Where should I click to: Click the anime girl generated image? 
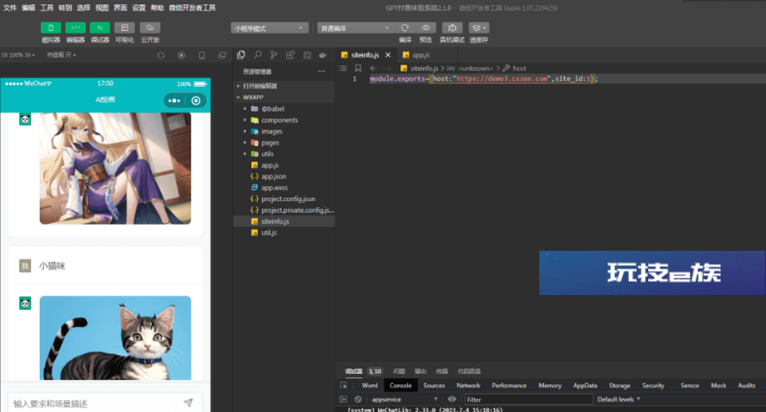tap(115, 168)
